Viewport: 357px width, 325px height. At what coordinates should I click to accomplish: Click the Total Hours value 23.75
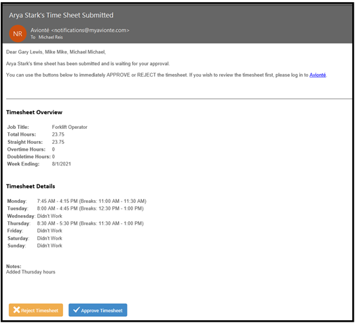click(58, 135)
